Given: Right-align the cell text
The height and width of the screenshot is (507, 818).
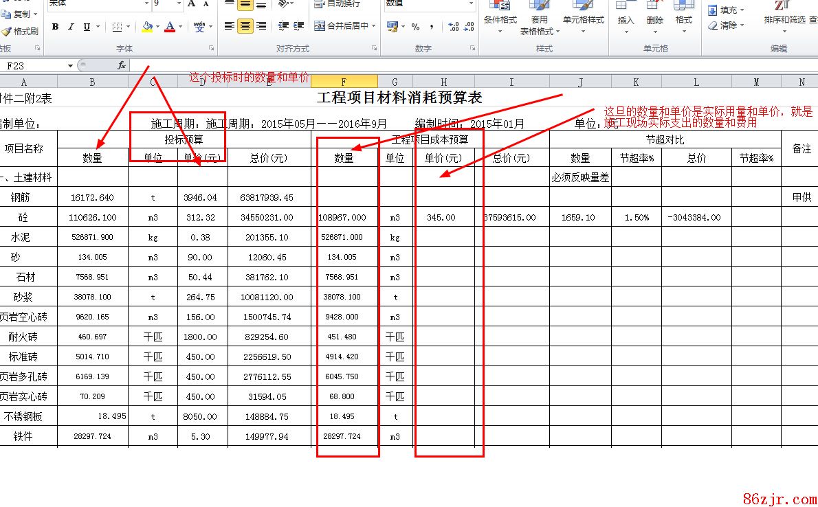Looking at the screenshot, I should pyautogui.click(x=261, y=26).
